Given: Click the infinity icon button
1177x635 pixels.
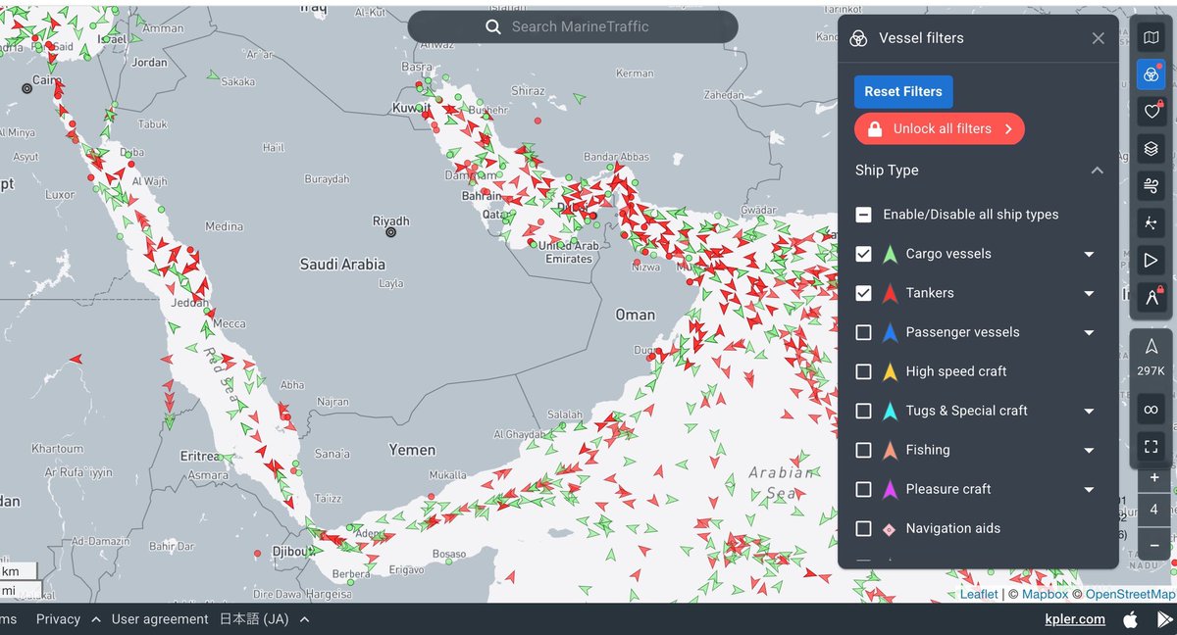Looking at the screenshot, I should point(1151,409).
